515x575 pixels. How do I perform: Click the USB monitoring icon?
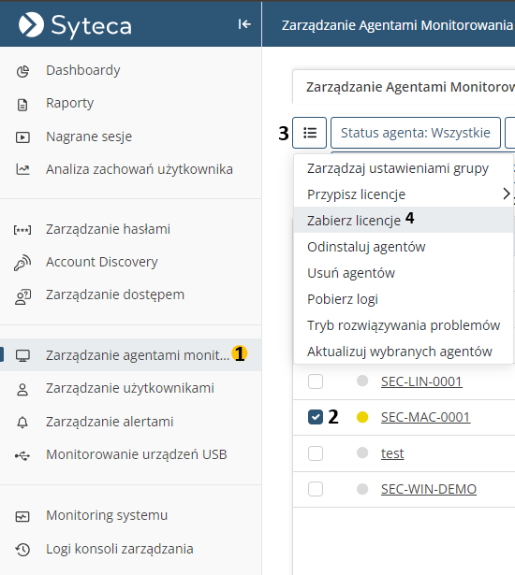(x=22, y=456)
